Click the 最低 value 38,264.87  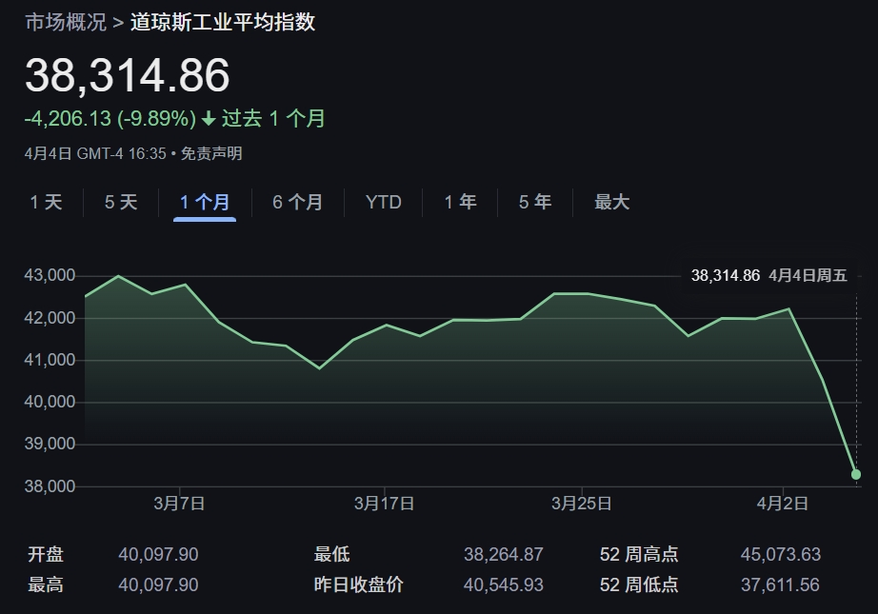coord(504,554)
